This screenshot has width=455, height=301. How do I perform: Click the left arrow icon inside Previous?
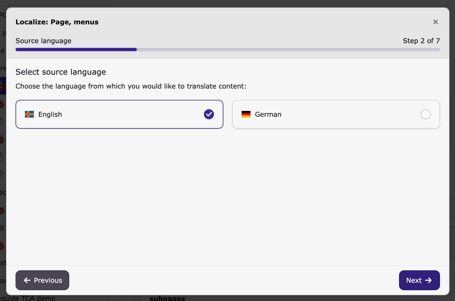pyautogui.click(x=27, y=280)
